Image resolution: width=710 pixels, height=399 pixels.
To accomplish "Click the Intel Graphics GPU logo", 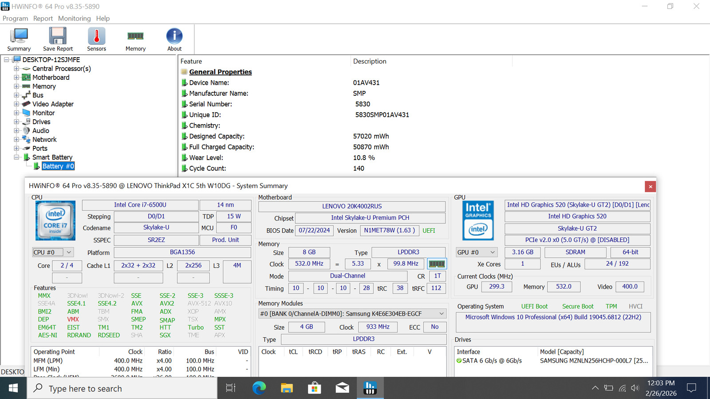I will point(478,220).
